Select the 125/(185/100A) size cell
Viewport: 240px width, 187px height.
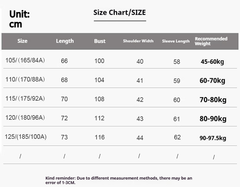[x=26, y=137]
